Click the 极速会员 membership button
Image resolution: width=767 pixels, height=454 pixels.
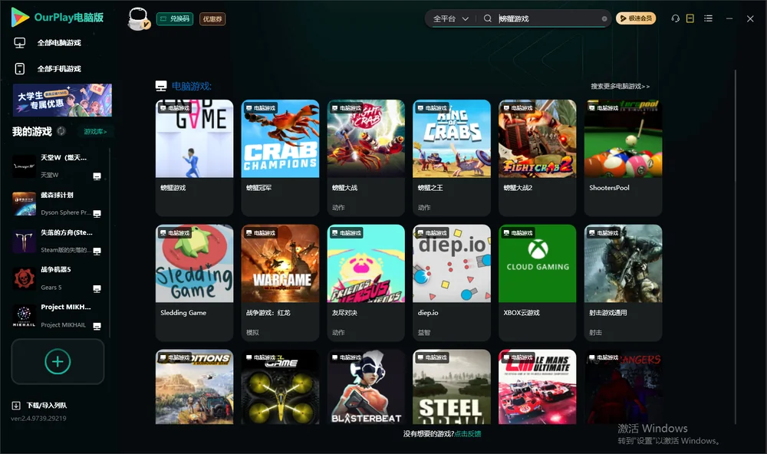click(636, 18)
